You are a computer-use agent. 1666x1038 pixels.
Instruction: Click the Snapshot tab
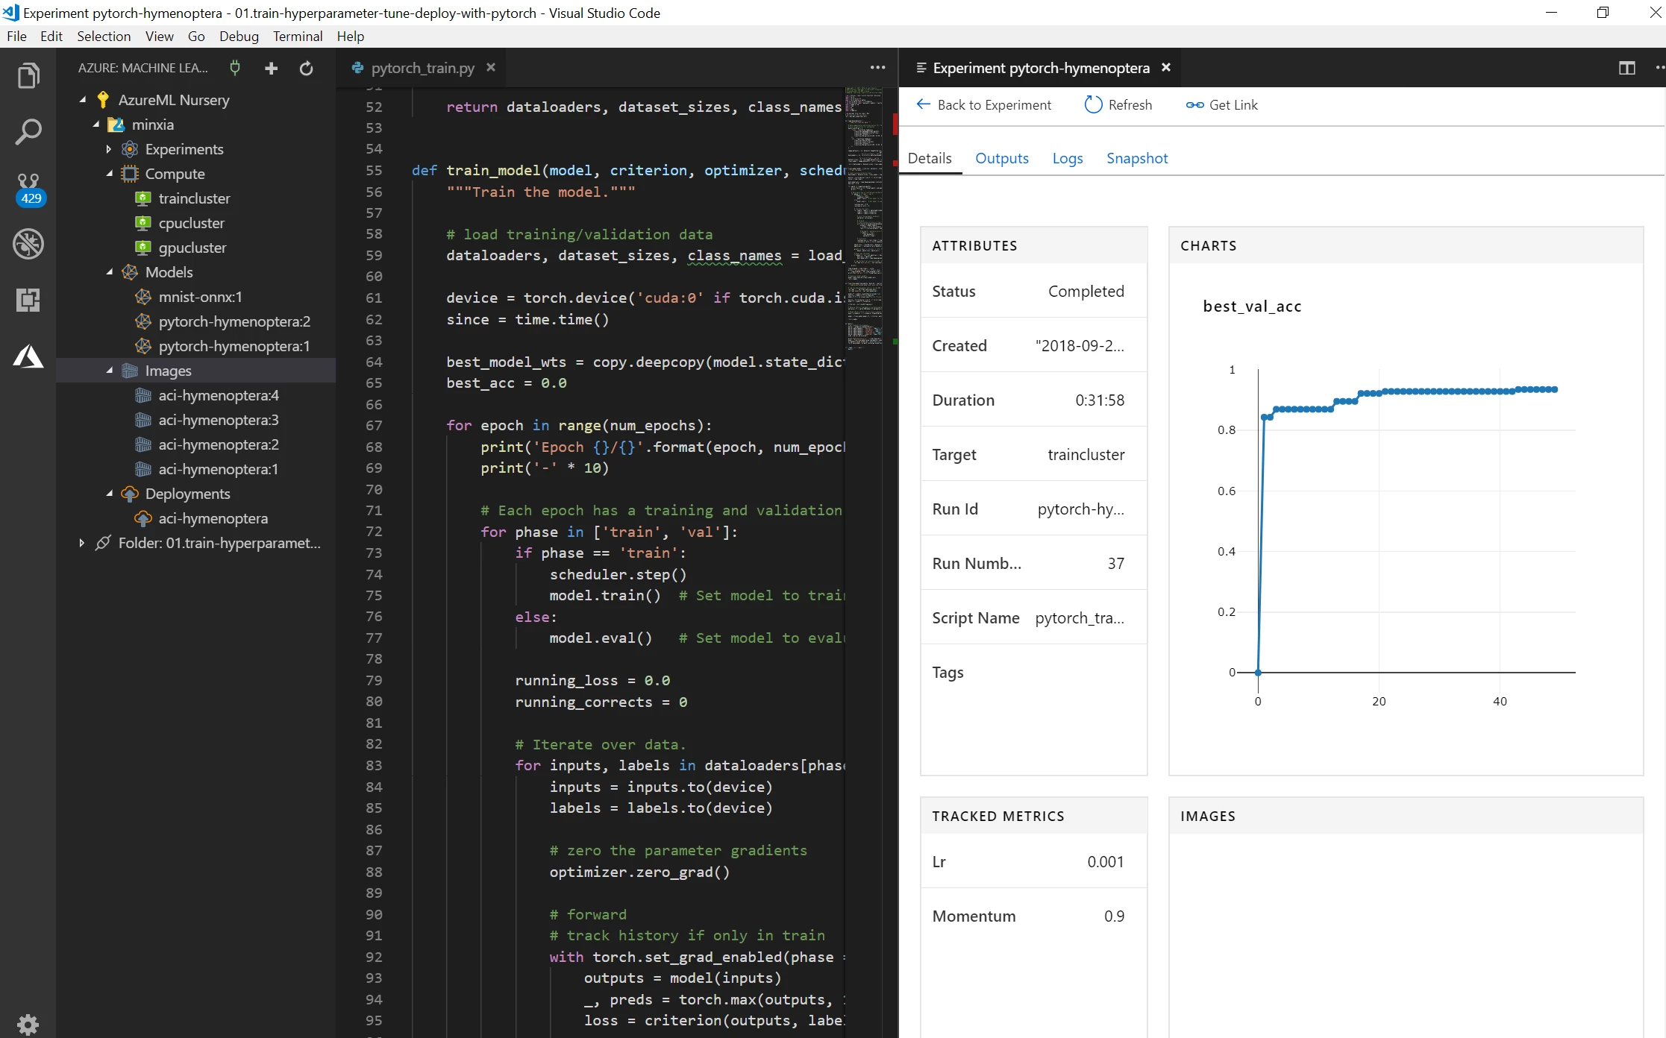point(1135,157)
